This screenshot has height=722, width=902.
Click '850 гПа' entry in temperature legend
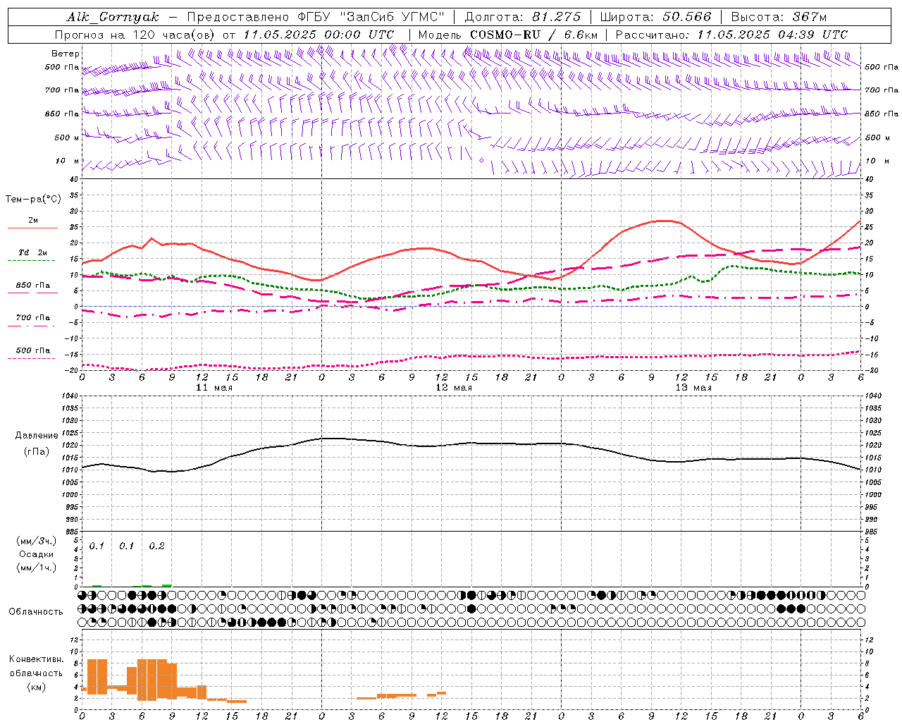[32, 286]
